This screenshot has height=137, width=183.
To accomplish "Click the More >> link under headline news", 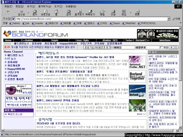I will pyautogui.click(x=141, y=114).
